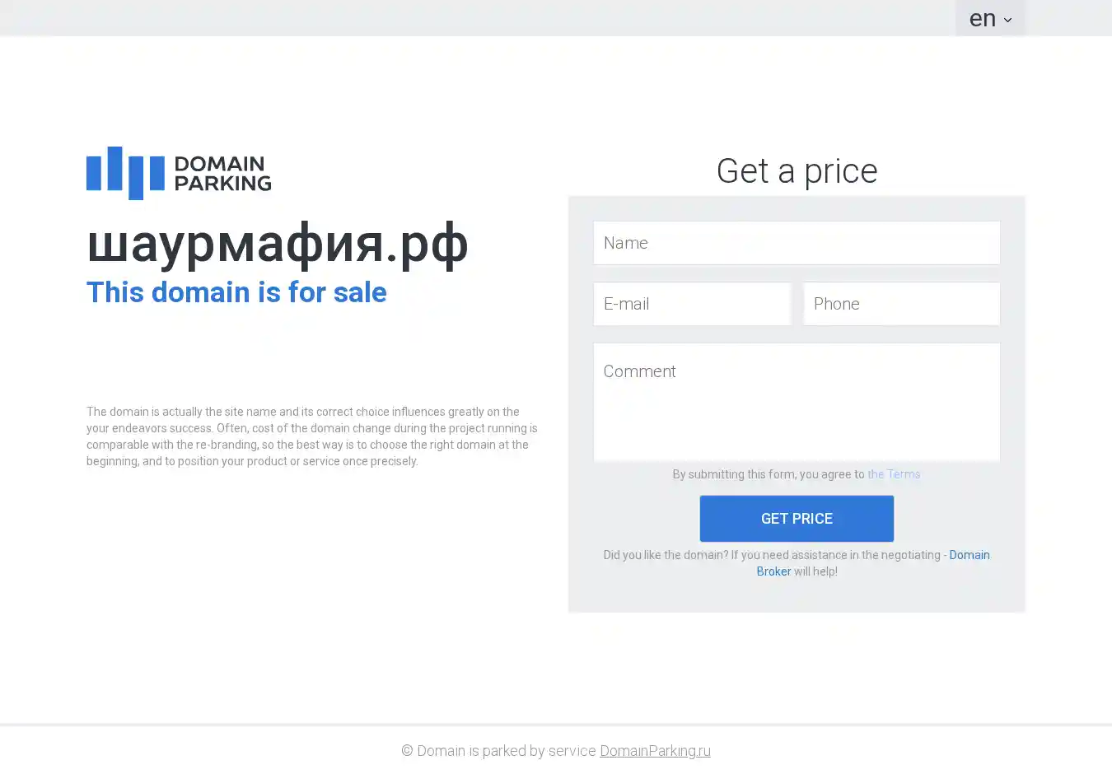The image size is (1112, 774).
Task: Select the Phone input field
Action: tap(901, 304)
